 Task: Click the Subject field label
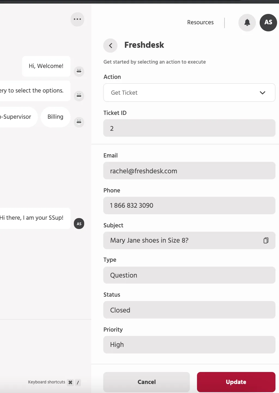point(113,225)
